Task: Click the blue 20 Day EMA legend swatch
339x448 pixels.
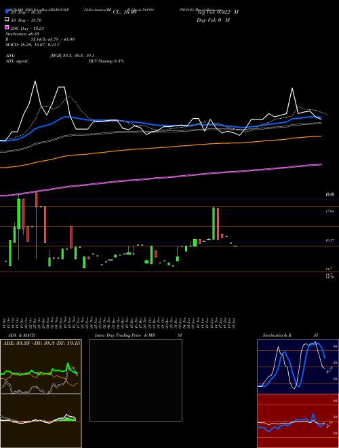Action: coord(7,11)
